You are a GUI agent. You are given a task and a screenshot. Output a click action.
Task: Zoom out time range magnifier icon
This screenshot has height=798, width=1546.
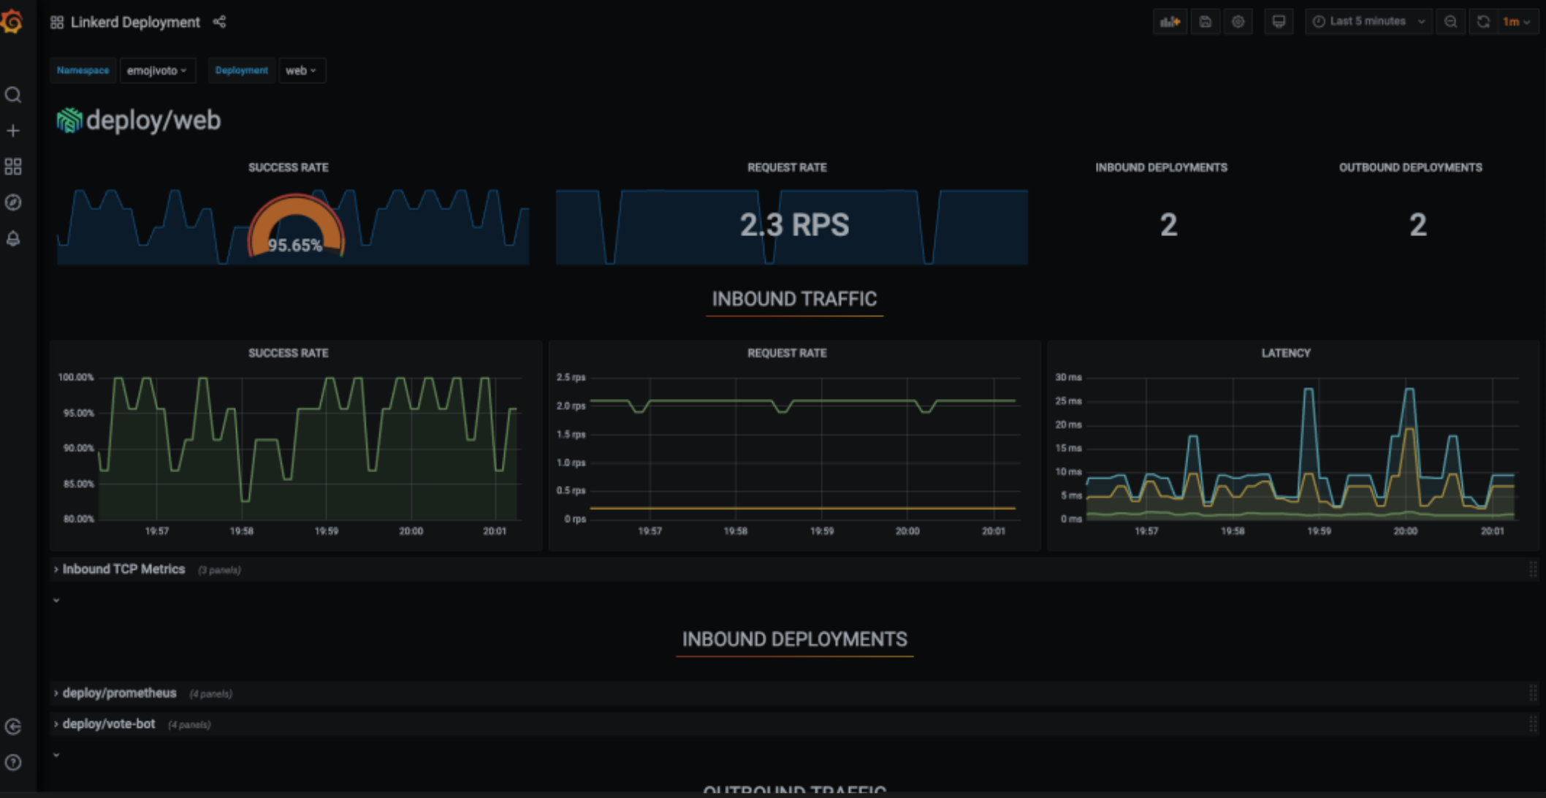[x=1451, y=22]
